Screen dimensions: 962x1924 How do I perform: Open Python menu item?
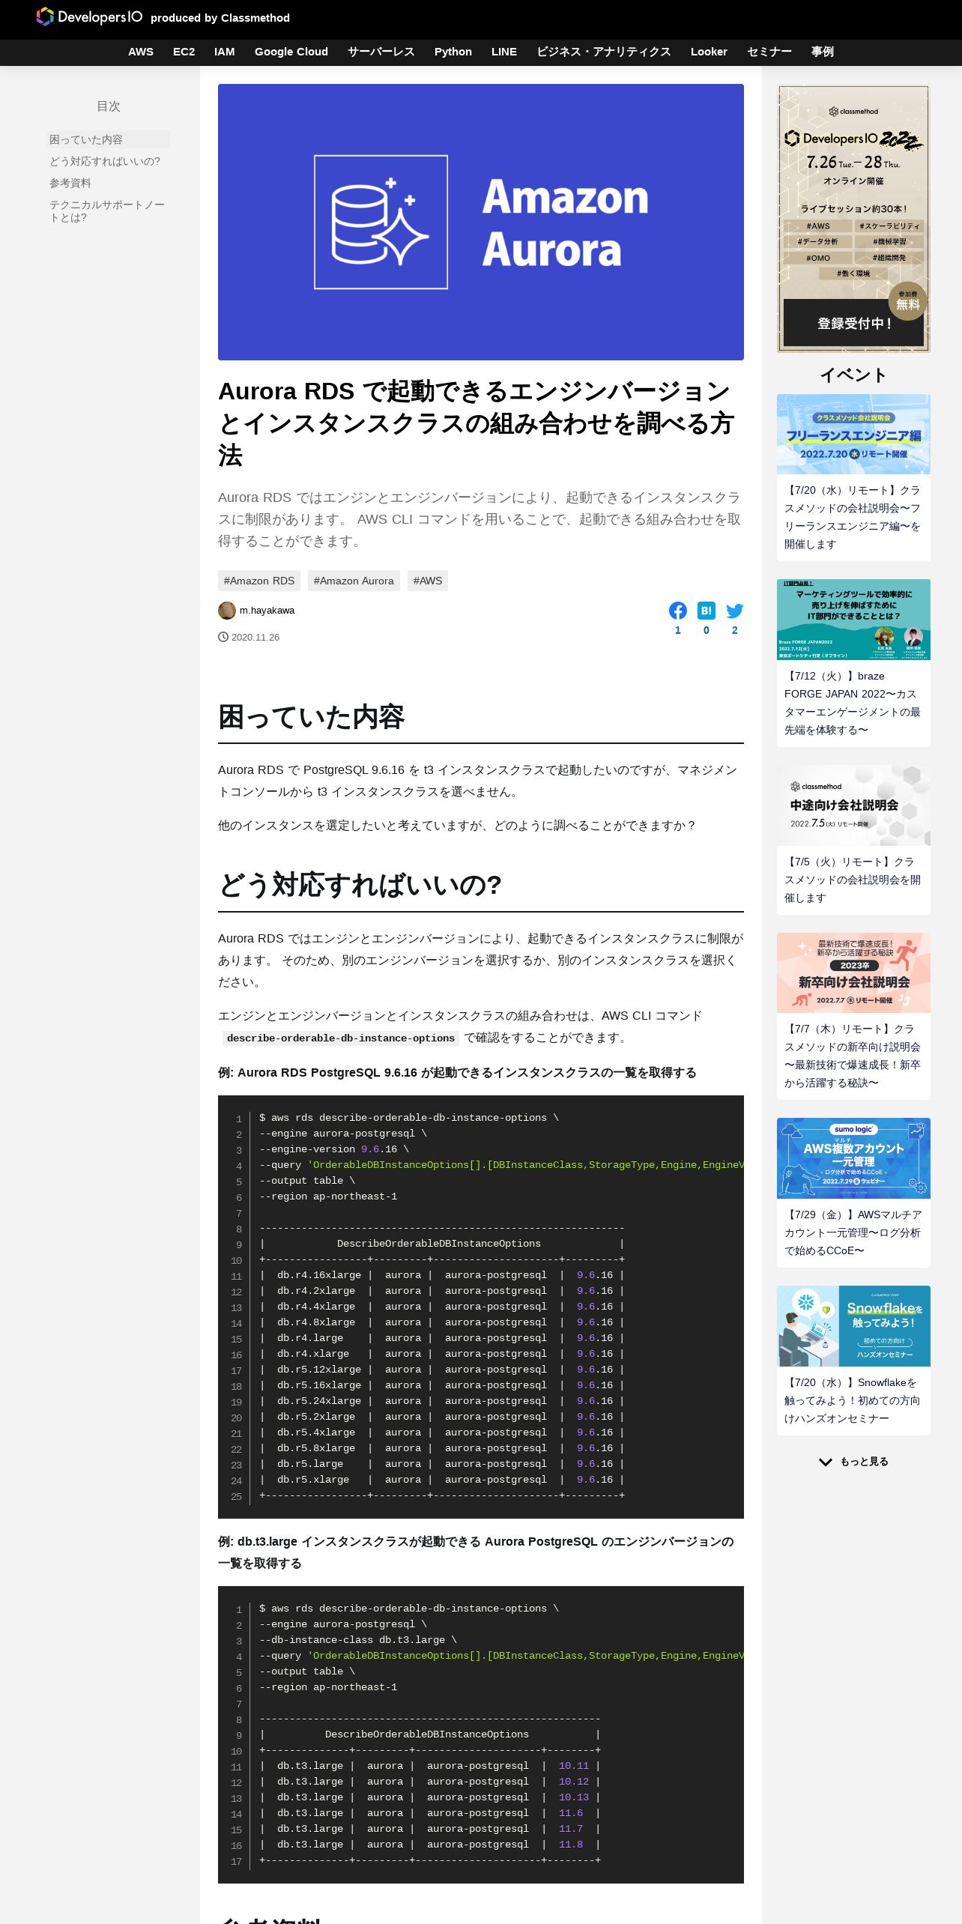[x=453, y=52]
